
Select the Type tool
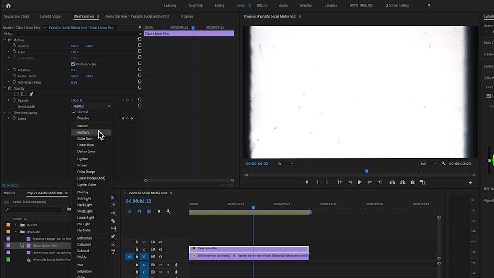pyautogui.click(x=113, y=252)
